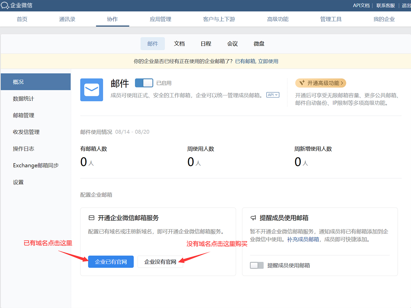Select the 邮件 sub-tab

point(153,44)
